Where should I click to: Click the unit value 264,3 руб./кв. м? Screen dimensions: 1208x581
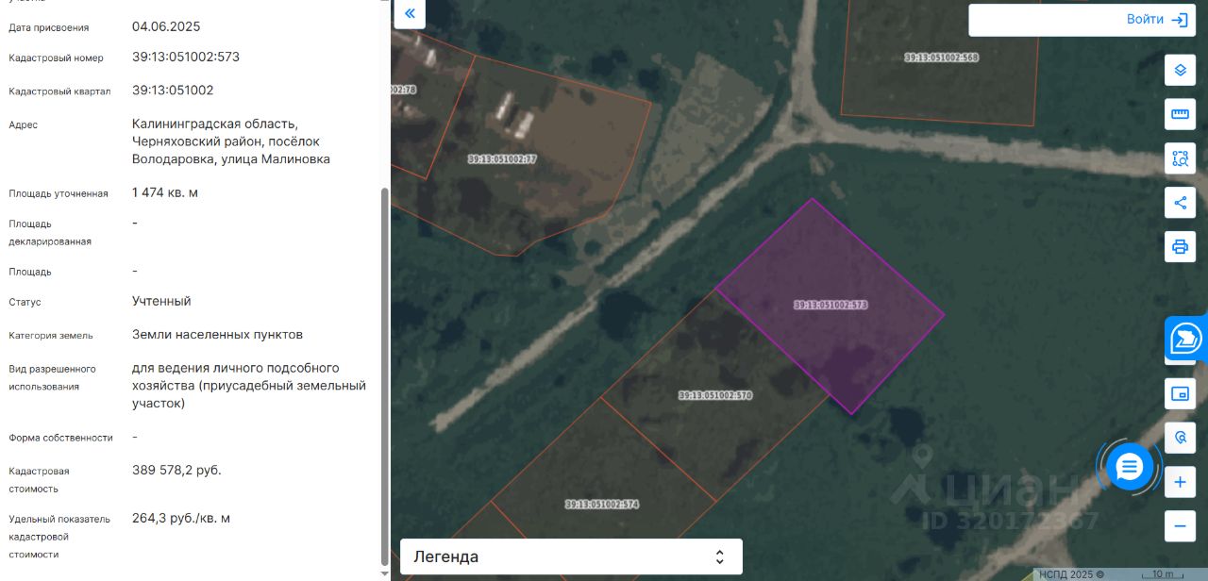(181, 518)
